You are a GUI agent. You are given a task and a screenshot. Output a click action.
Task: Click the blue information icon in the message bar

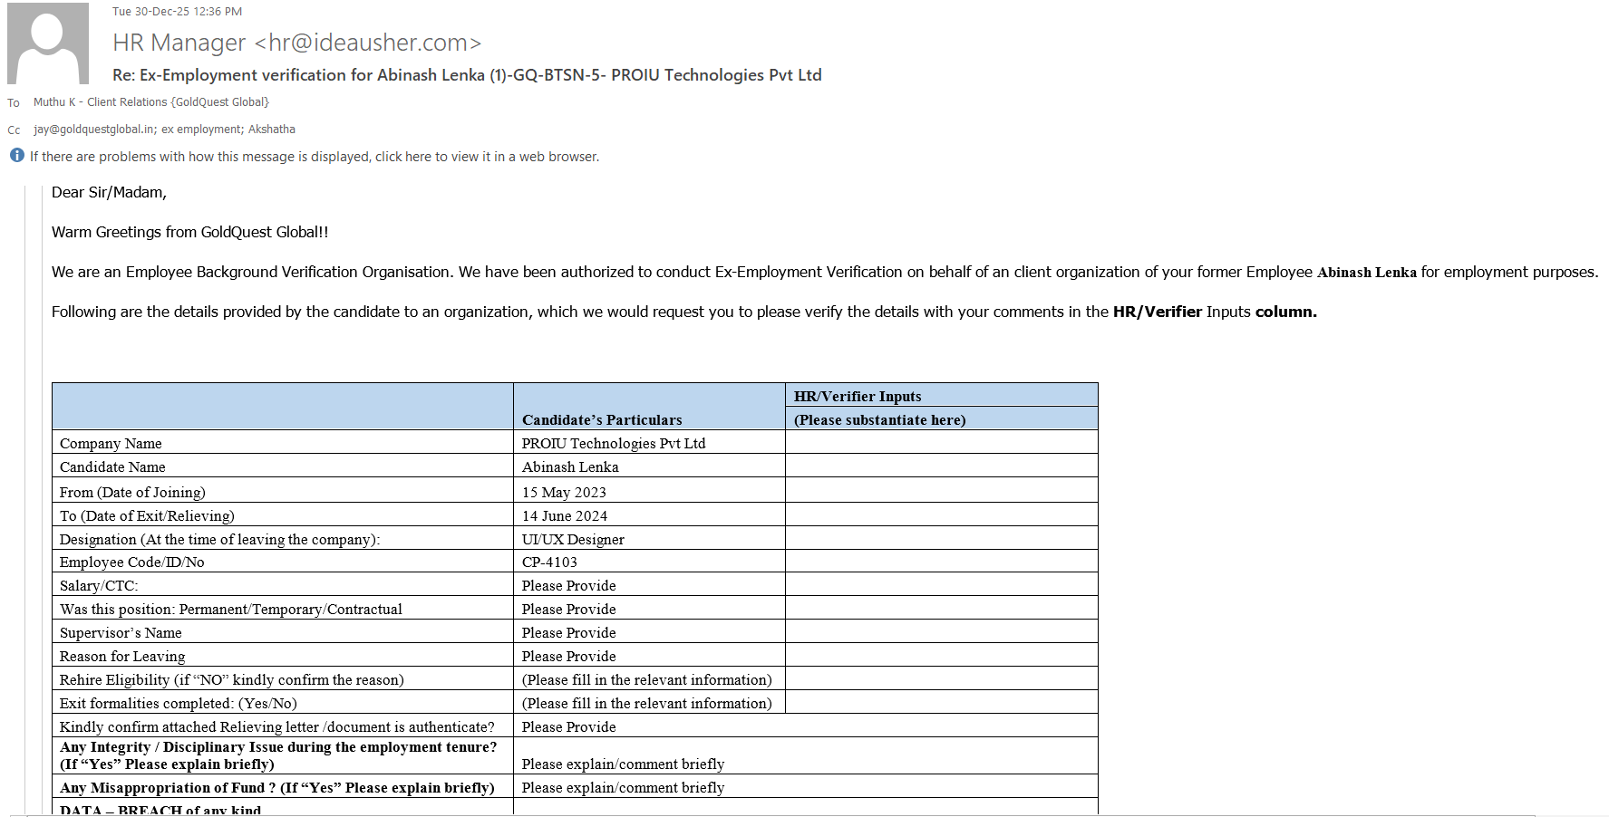pyautogui.click(x=17, y=156)
